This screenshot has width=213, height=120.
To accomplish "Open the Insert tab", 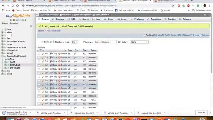I will pos(97,19).
